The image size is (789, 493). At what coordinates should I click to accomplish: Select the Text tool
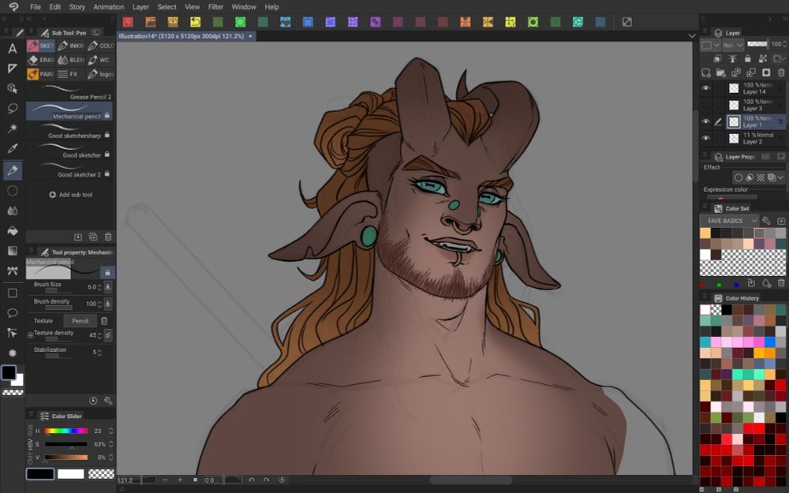[13, 48]
